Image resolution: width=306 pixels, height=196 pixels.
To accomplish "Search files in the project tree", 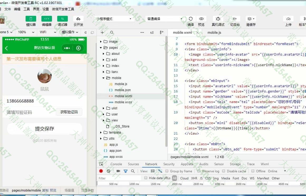I will pos(112,32).
